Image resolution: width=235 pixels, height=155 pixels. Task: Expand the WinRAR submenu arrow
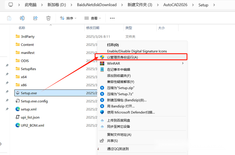pos(183,63)
